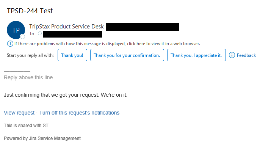Open the View request link
Screen dimensions: 271x154
19,113
